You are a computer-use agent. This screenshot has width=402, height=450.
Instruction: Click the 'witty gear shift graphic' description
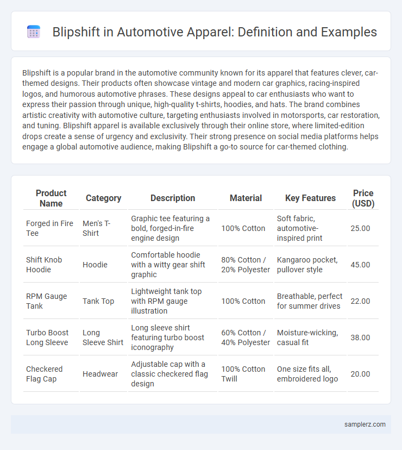click(x=172, y=265)
